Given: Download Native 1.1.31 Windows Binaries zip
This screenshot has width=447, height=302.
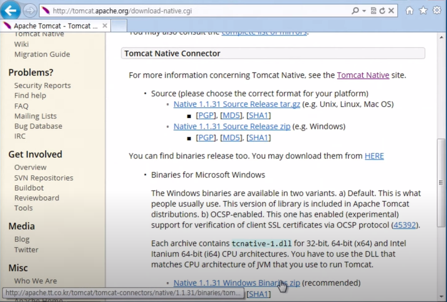Looking at the screenshot, I should (237, 283).
